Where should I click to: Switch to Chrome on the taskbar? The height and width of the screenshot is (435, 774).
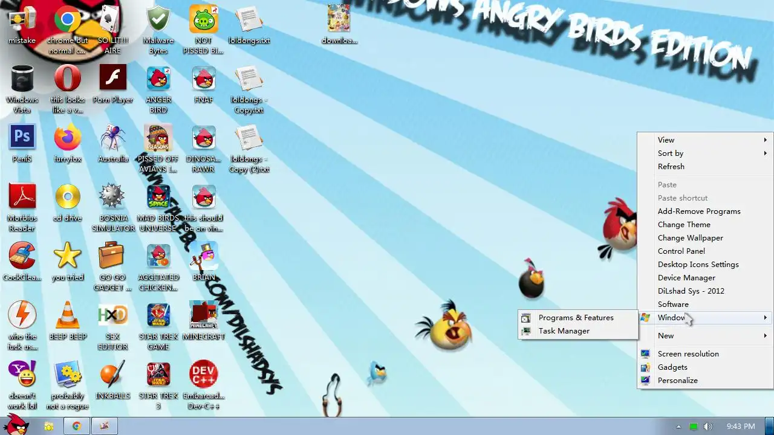pos(77,426)
